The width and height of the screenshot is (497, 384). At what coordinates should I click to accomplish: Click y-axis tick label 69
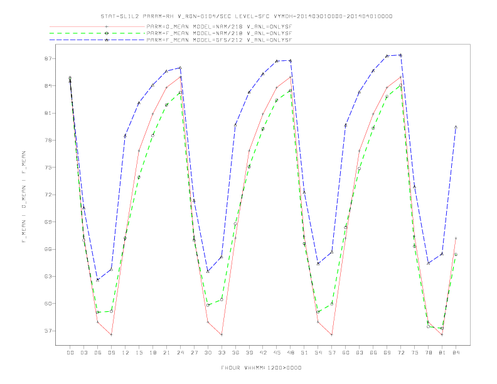tap(48, 222)
